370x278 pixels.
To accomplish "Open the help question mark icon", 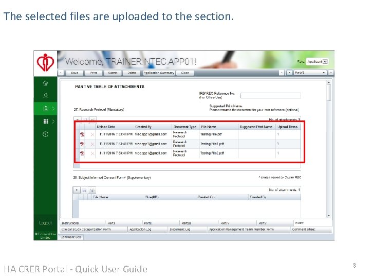I will [x=45, y=134].
